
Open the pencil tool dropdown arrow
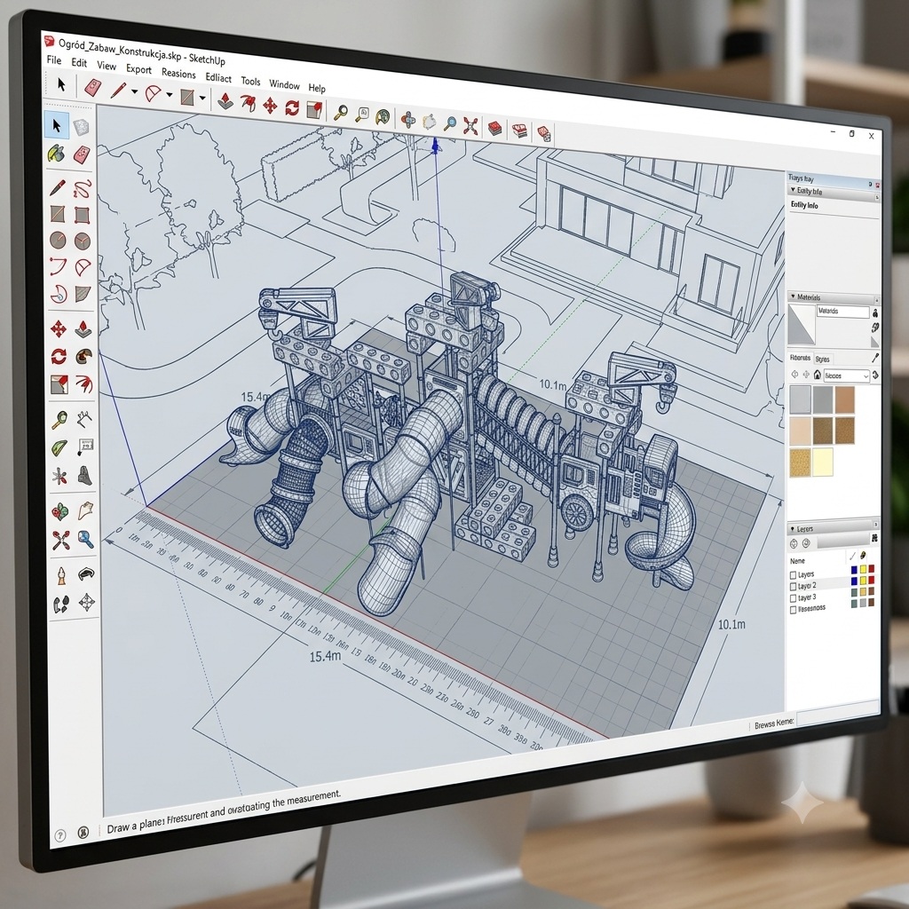tap(135, 91)
